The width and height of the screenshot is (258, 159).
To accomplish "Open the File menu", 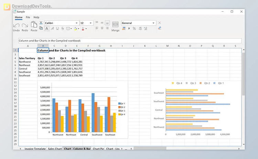I will click(x=28, y=17).
